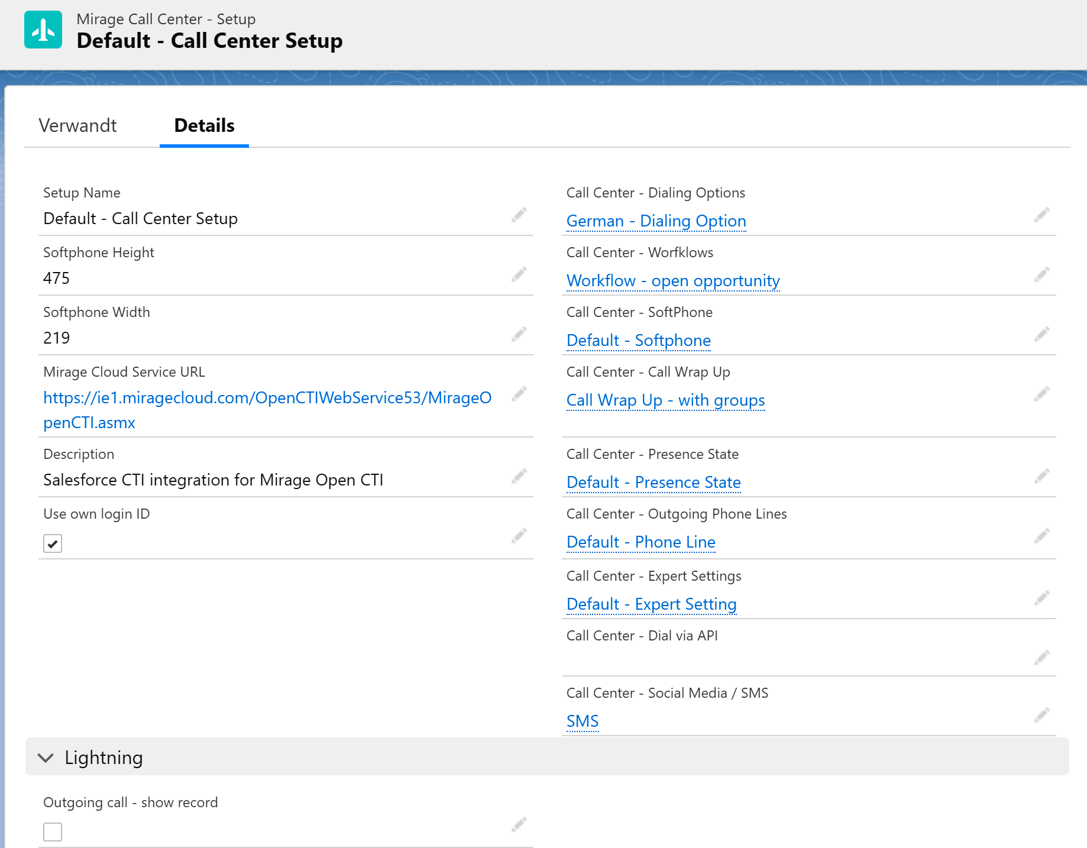This screenshot has height=848, width=1087.
Task: Edit Call Wrap Up field pencil icon
Action: tap(1042, 394)
